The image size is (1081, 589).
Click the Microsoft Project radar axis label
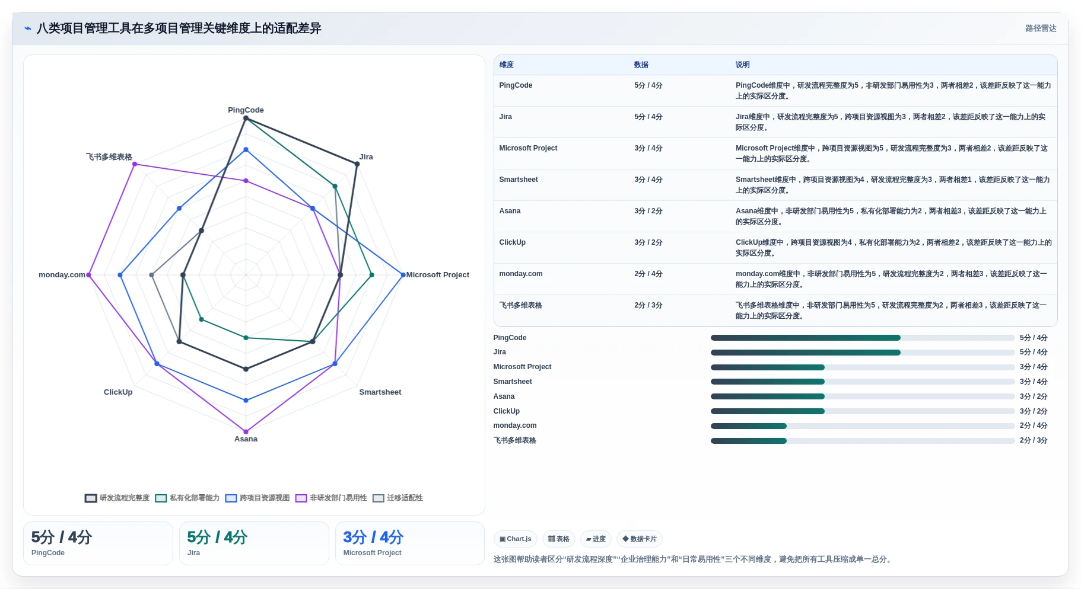pos(438,275)
